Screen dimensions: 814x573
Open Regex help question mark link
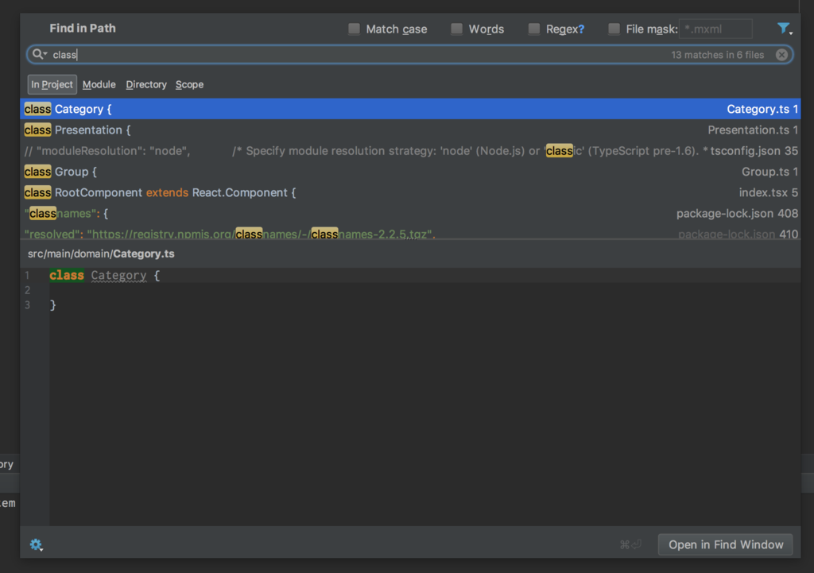tap(581, 29)
